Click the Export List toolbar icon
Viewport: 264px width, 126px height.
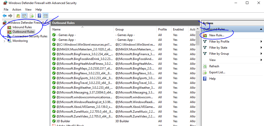[32, 16]
